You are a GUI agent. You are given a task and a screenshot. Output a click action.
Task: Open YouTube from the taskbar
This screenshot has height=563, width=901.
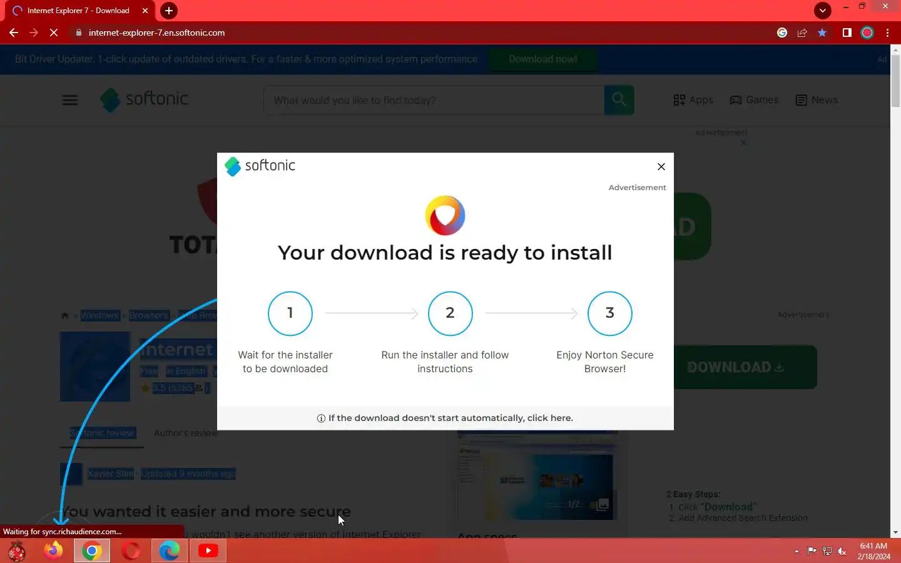coord(208,550)
